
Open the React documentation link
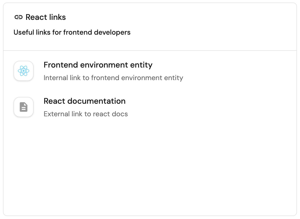(85, 101)
